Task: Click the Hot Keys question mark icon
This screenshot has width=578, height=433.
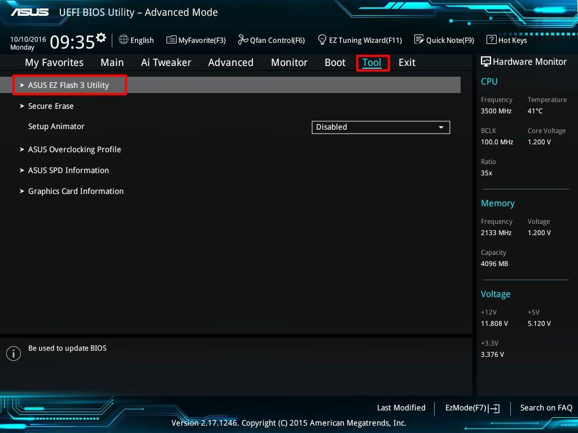Action: [492, 40]
